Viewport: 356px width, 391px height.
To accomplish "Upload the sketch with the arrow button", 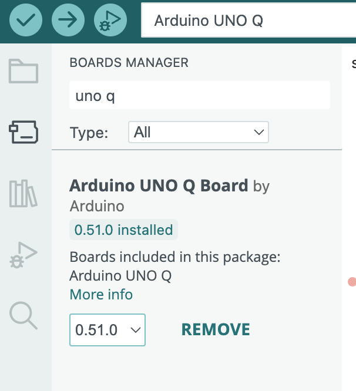I will 68,21.
